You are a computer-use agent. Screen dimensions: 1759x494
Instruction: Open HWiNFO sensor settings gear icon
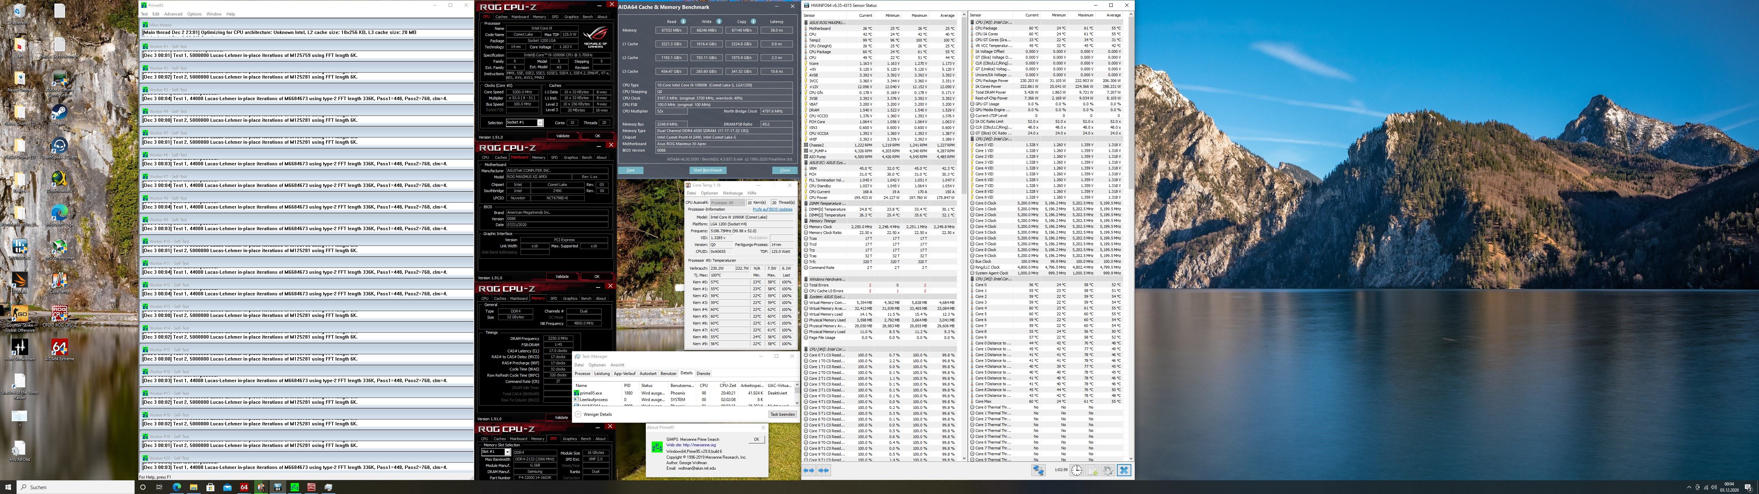pyautogui.click(x=1108, y=470)
